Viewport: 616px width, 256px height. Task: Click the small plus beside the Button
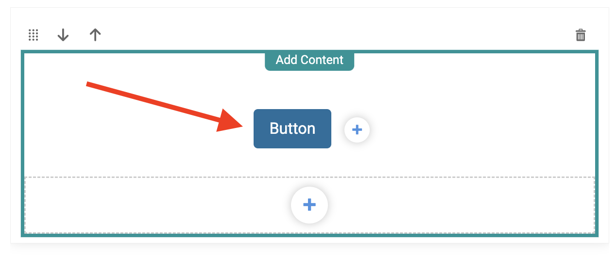point(357,129)
